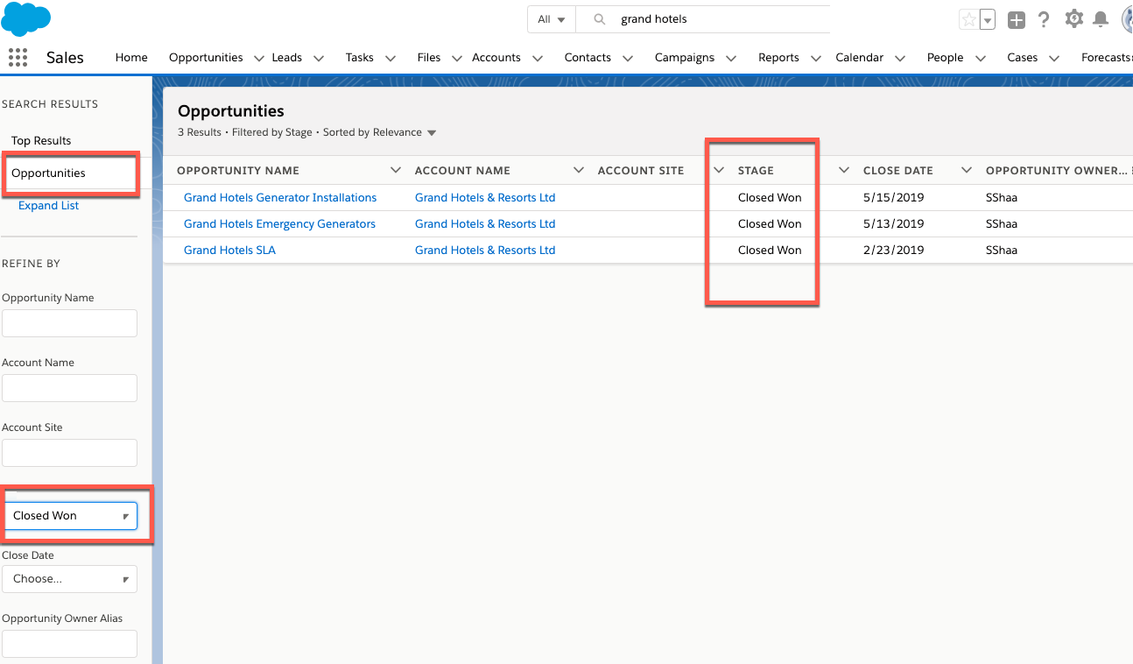The image size is (1133, 664).
Task: Open the Close Date 'Choose...' dropdown
Action: point(70,579)
